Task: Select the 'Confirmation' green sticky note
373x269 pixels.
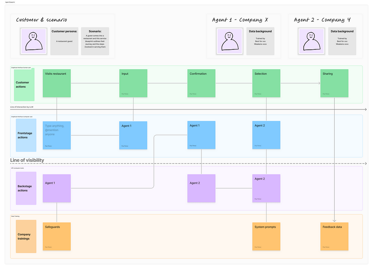Action: (201, 83)
